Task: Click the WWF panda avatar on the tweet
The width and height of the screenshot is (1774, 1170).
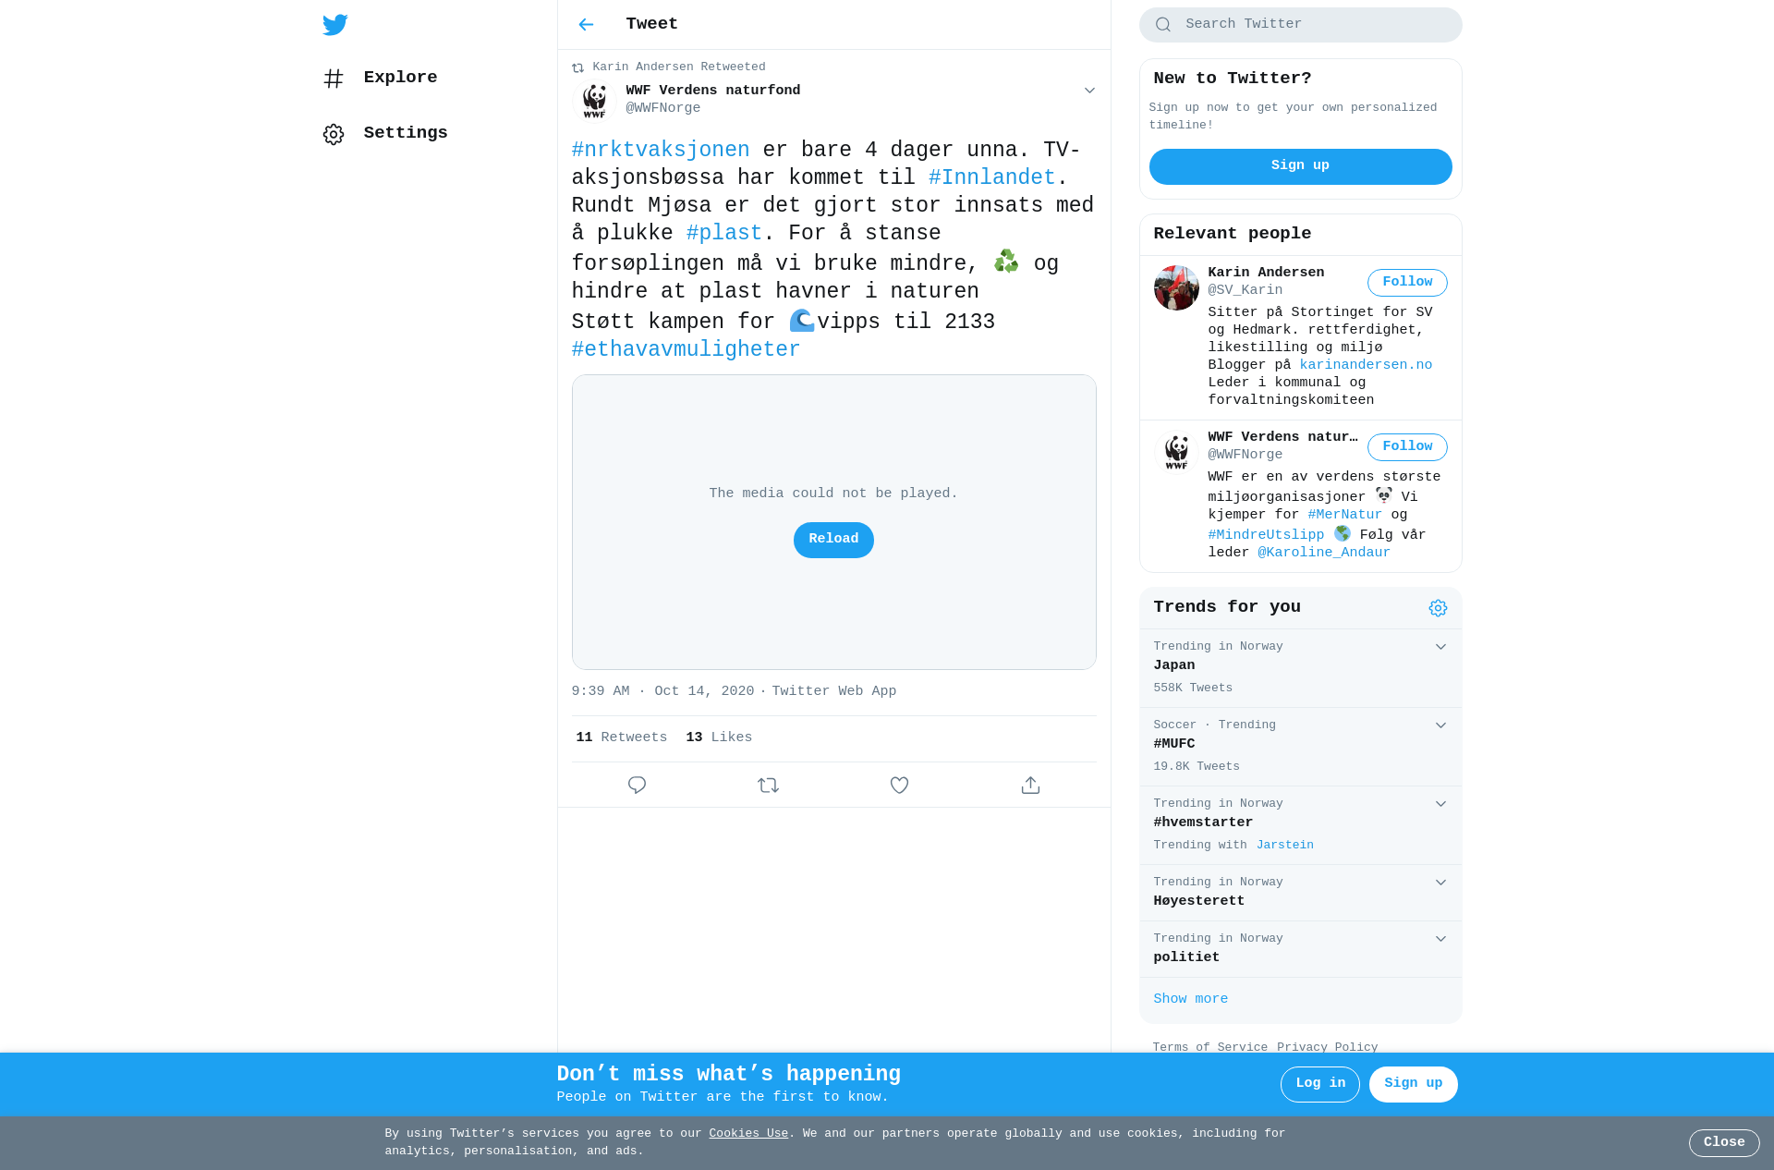Action: pyautogui.click(x=594, y=100)
